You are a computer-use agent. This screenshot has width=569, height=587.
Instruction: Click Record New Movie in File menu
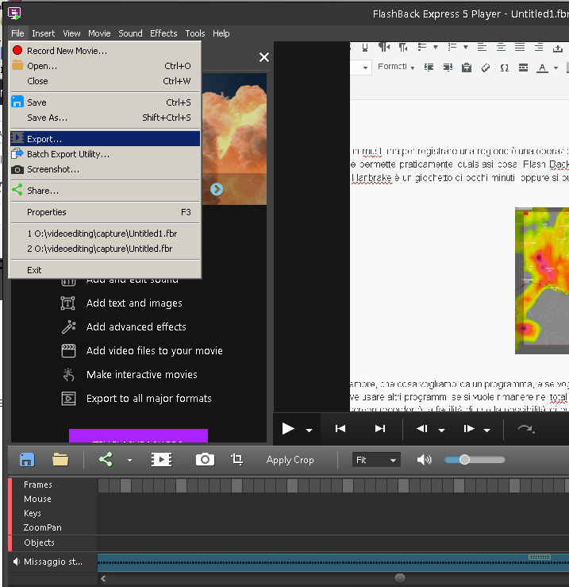click(105, 51)
